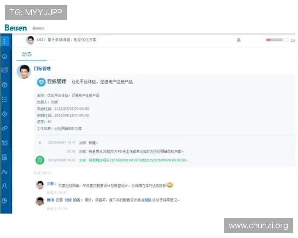Click the chain link icon in sidebar

pyautogui.click(x=5, y=128)
